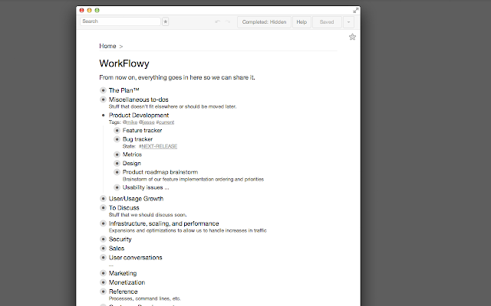
Task: Filter by the @jesse tag
Action: (147, 122)
